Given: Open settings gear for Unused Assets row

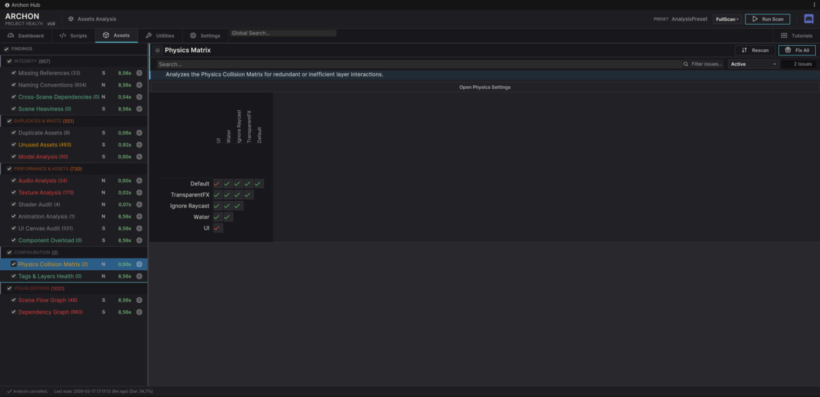Looking at the screenshot, I should pyautogui.click(x=139, y=145).
